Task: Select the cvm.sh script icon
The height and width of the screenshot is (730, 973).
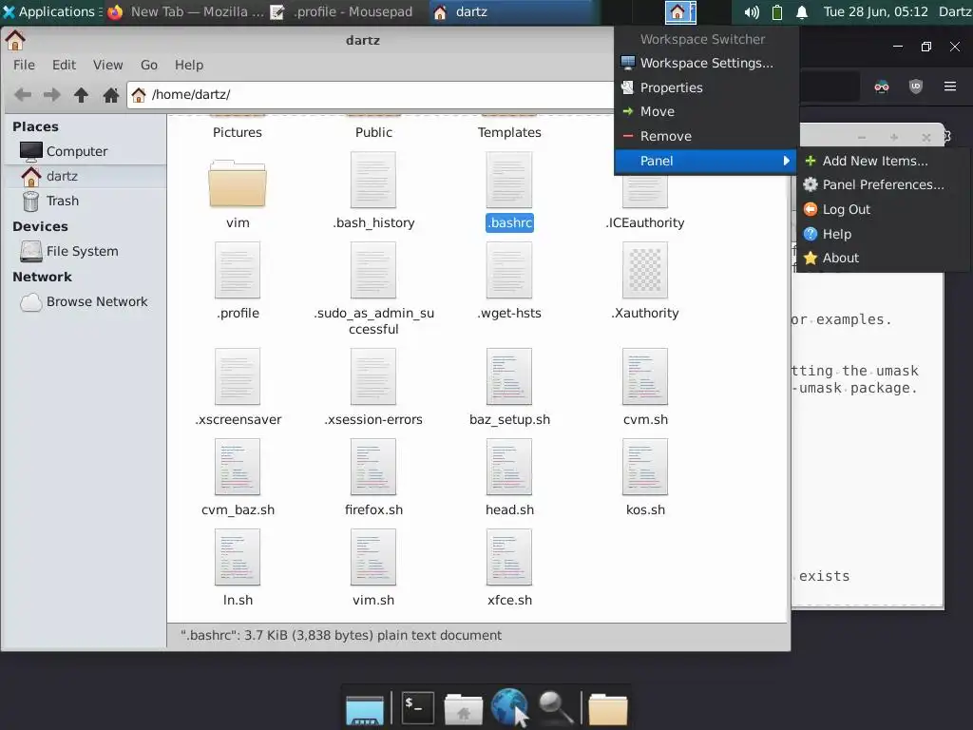Action: click(645, 376)
